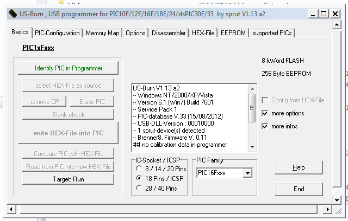
Task: Select 18 Pins / ICSP radio button
Action: [x=139, y=178]
